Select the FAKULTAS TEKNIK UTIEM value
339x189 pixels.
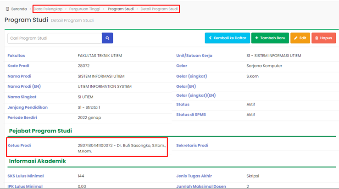coord(100,56)
